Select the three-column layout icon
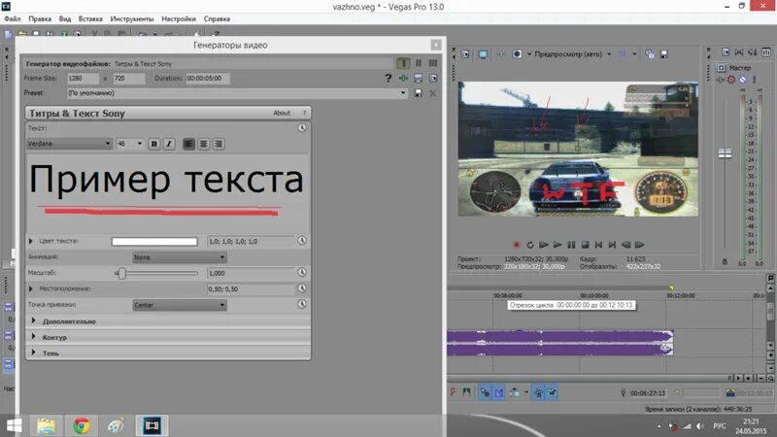 [433, 63]
